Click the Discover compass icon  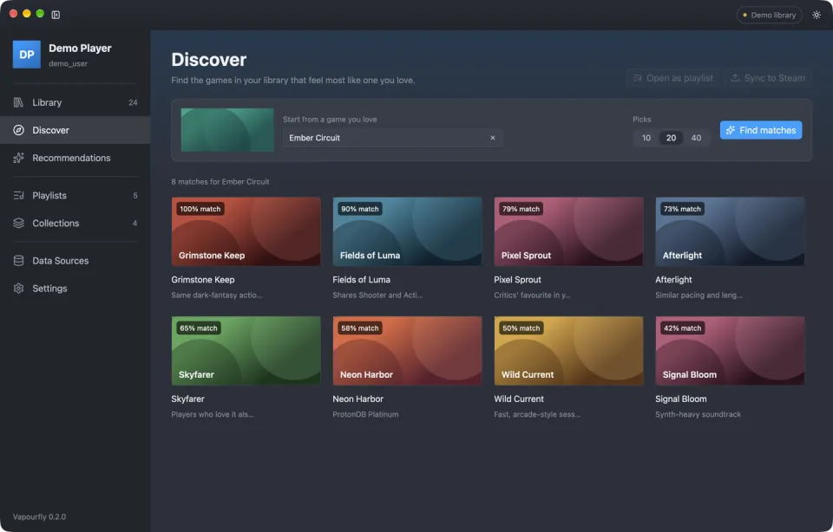tap(18, 130)
